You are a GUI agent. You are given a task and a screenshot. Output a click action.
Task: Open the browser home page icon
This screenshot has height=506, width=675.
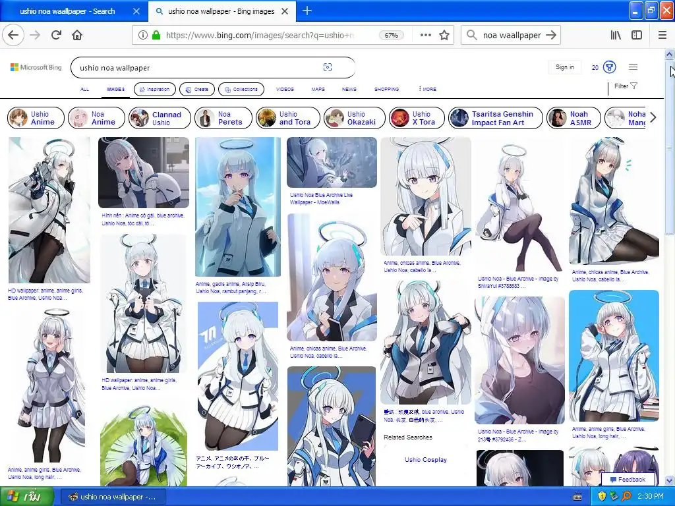[77, 35]
